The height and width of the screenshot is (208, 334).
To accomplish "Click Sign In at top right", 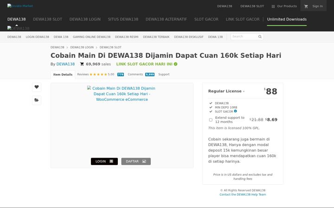I will tap(317, 6).
